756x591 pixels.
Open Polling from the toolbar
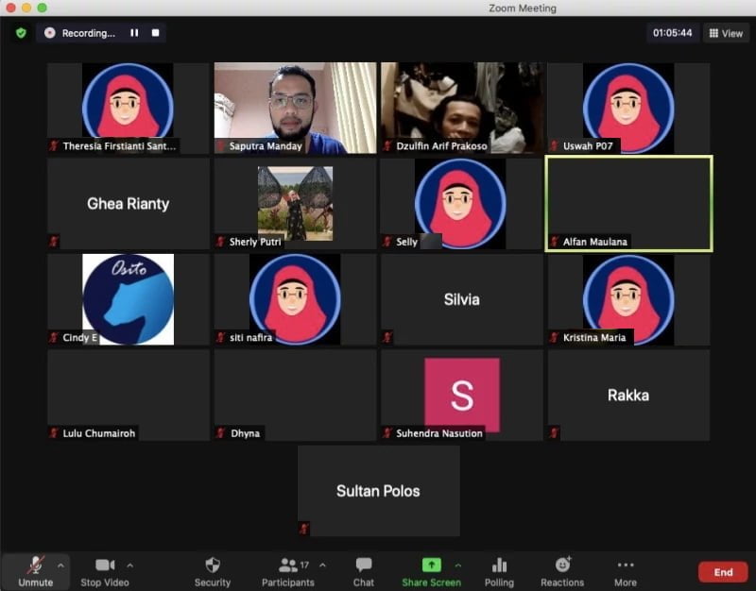point(499,565)
